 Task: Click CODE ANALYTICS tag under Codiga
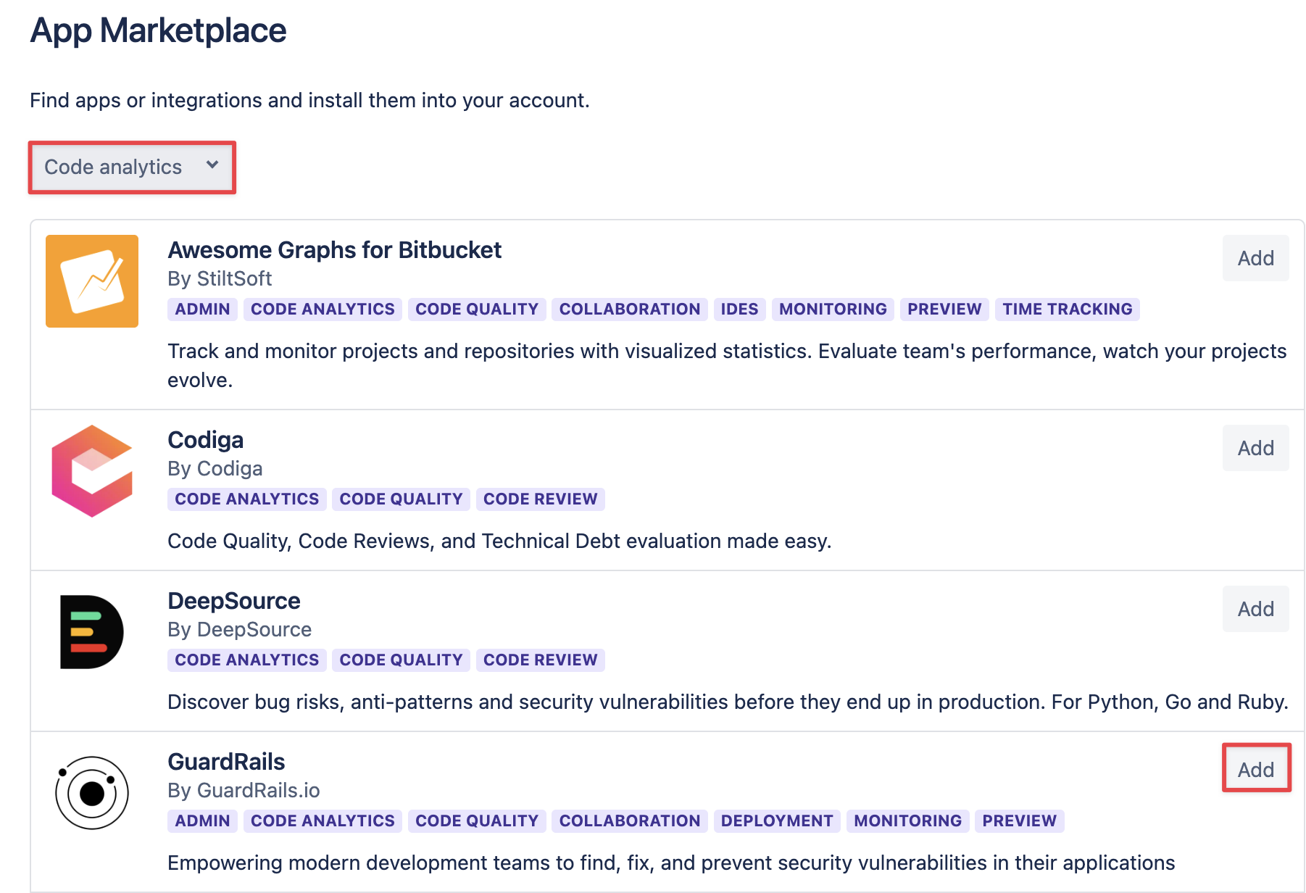(246, 499)
